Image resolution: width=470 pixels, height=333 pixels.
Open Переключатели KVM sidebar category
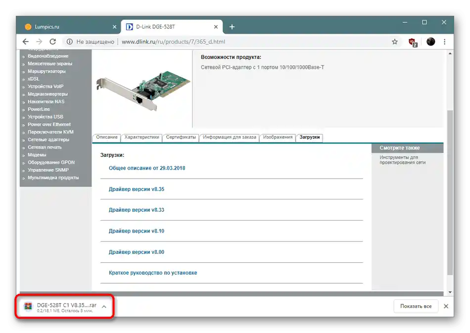(x=50, y=132)
